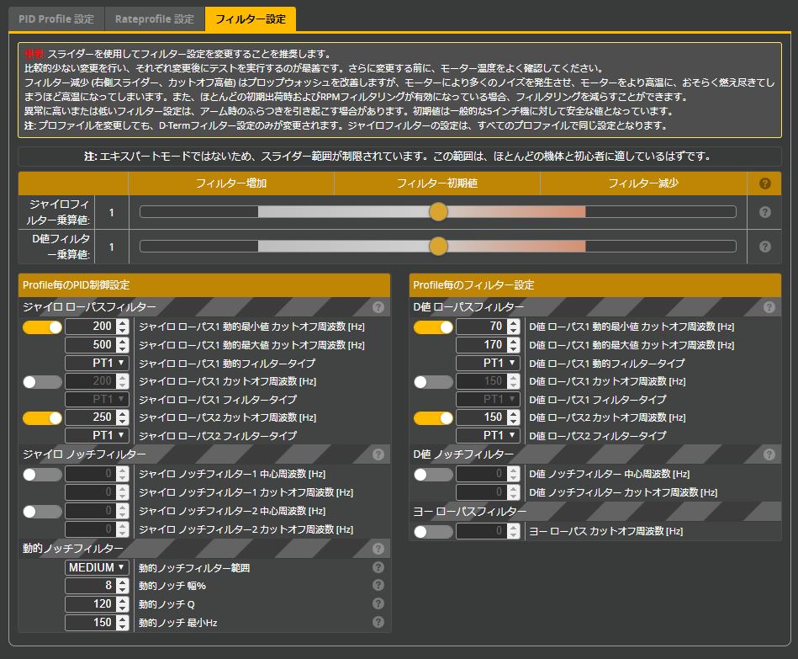
Task: Click stepper arrows of 動的ノッチ Q
Action: [x=123, y=604]
